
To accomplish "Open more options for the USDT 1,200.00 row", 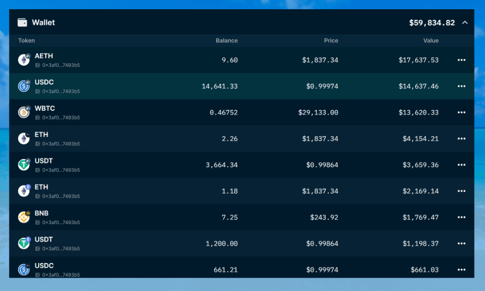I will [x=461, y=244].
